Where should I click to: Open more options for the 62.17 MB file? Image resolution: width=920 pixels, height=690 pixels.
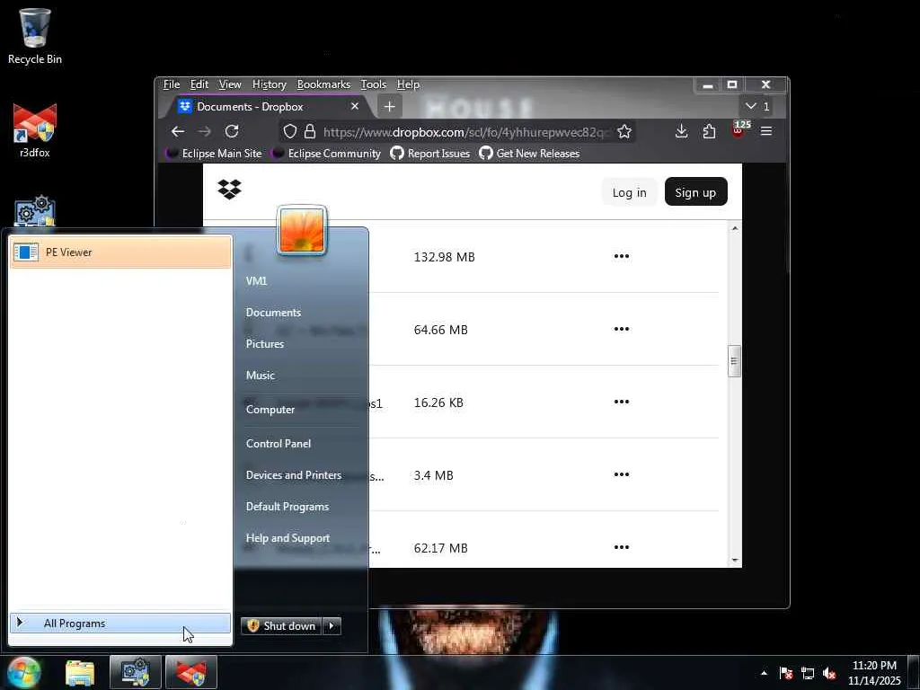coord(622,547)
